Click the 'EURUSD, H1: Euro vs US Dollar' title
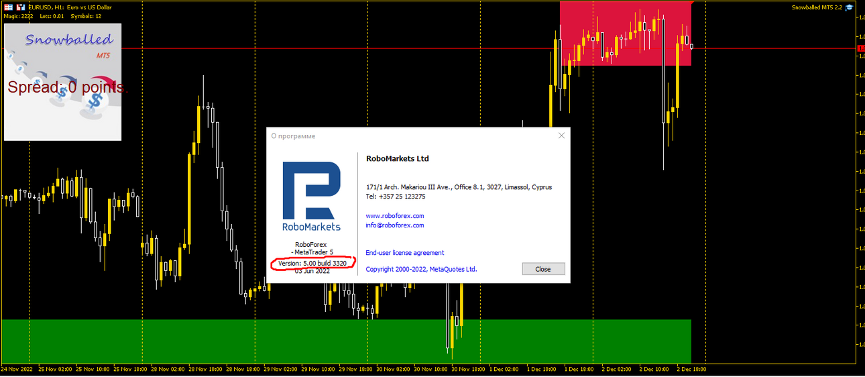 coord(70,7)
